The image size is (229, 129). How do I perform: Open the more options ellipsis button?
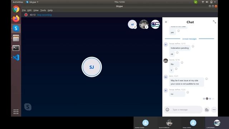214,110
